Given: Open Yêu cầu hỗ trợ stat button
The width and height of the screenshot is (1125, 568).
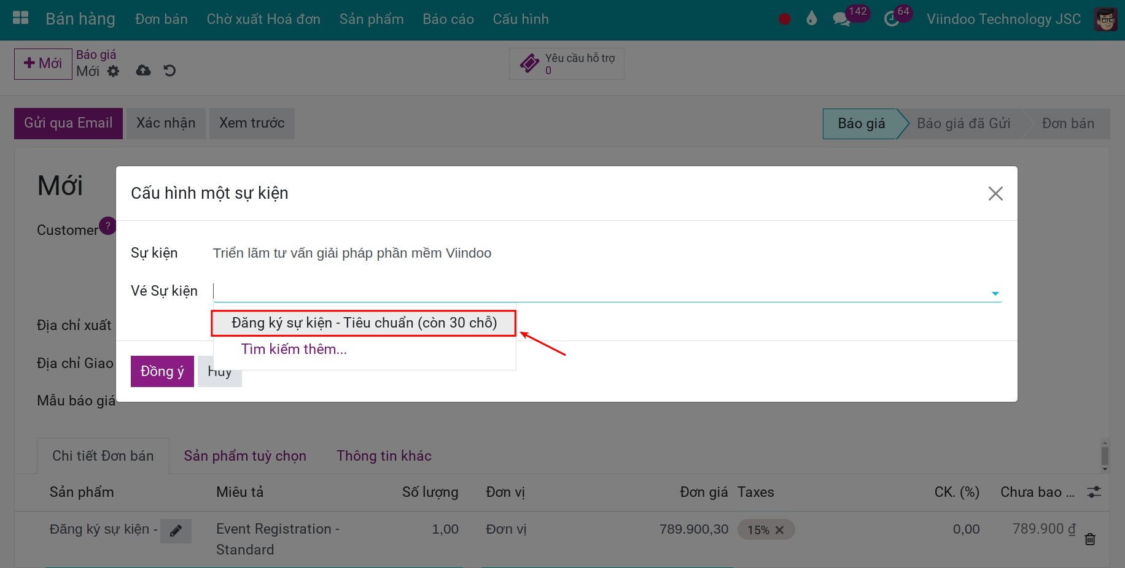Looking at the screenshot, I should click(567, 64).
